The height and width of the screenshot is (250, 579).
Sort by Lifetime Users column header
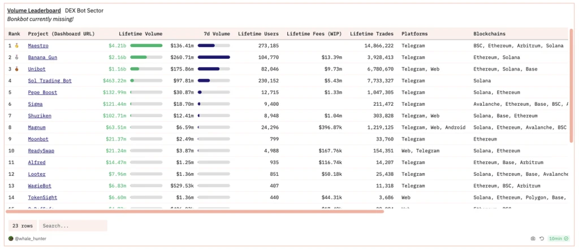[x=258, y=34]
